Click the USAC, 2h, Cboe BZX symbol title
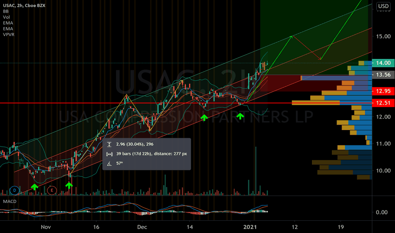The image size is (395, 233). click(x=24, y=6)
